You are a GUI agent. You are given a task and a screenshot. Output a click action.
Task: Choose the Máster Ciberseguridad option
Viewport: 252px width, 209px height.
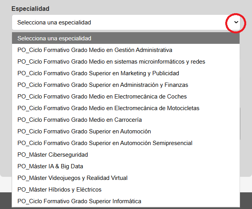(x=53, y=155)
